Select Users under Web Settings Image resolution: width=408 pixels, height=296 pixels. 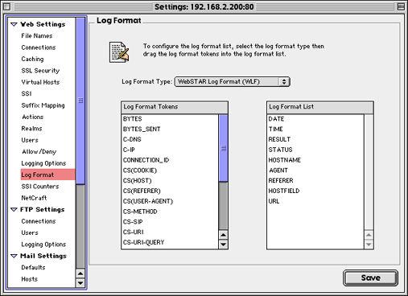click(x=30, y=140)
